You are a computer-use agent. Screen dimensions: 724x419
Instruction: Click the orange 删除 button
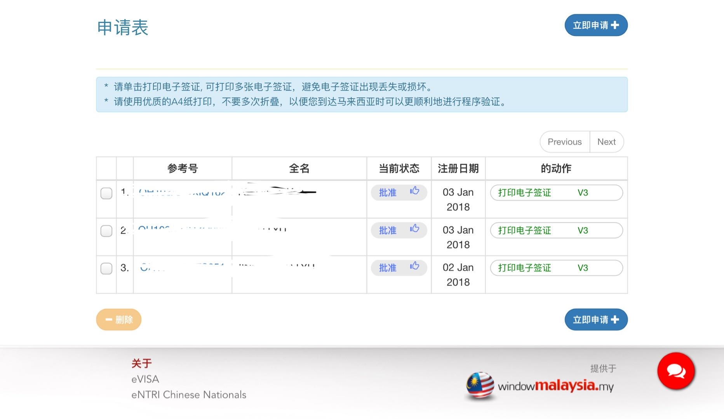pos(119,320)
